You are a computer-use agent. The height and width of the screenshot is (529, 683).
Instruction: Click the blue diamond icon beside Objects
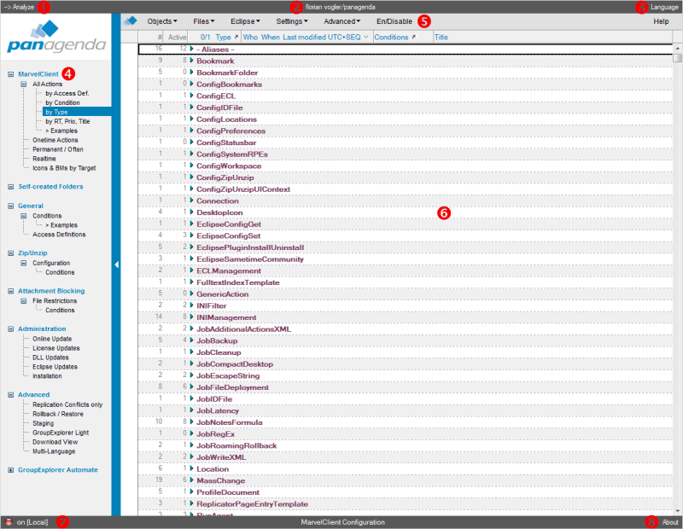coord(131,20)
